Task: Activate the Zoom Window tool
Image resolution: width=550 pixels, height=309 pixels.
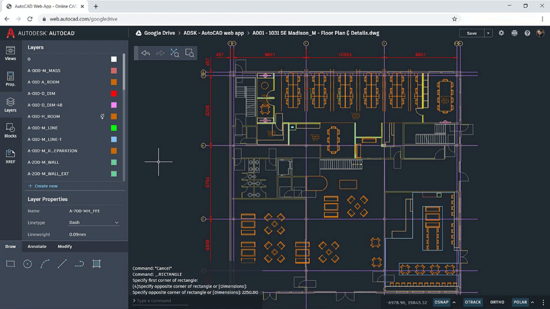Action: point(189,53)
